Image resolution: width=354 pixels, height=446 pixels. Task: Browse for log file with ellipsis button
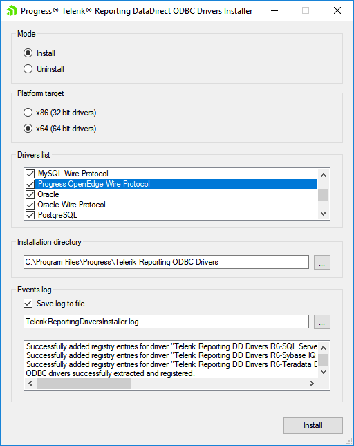tap(322, 322)
